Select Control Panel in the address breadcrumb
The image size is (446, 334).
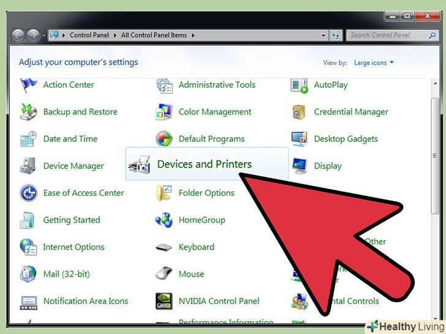pos(89,35)
